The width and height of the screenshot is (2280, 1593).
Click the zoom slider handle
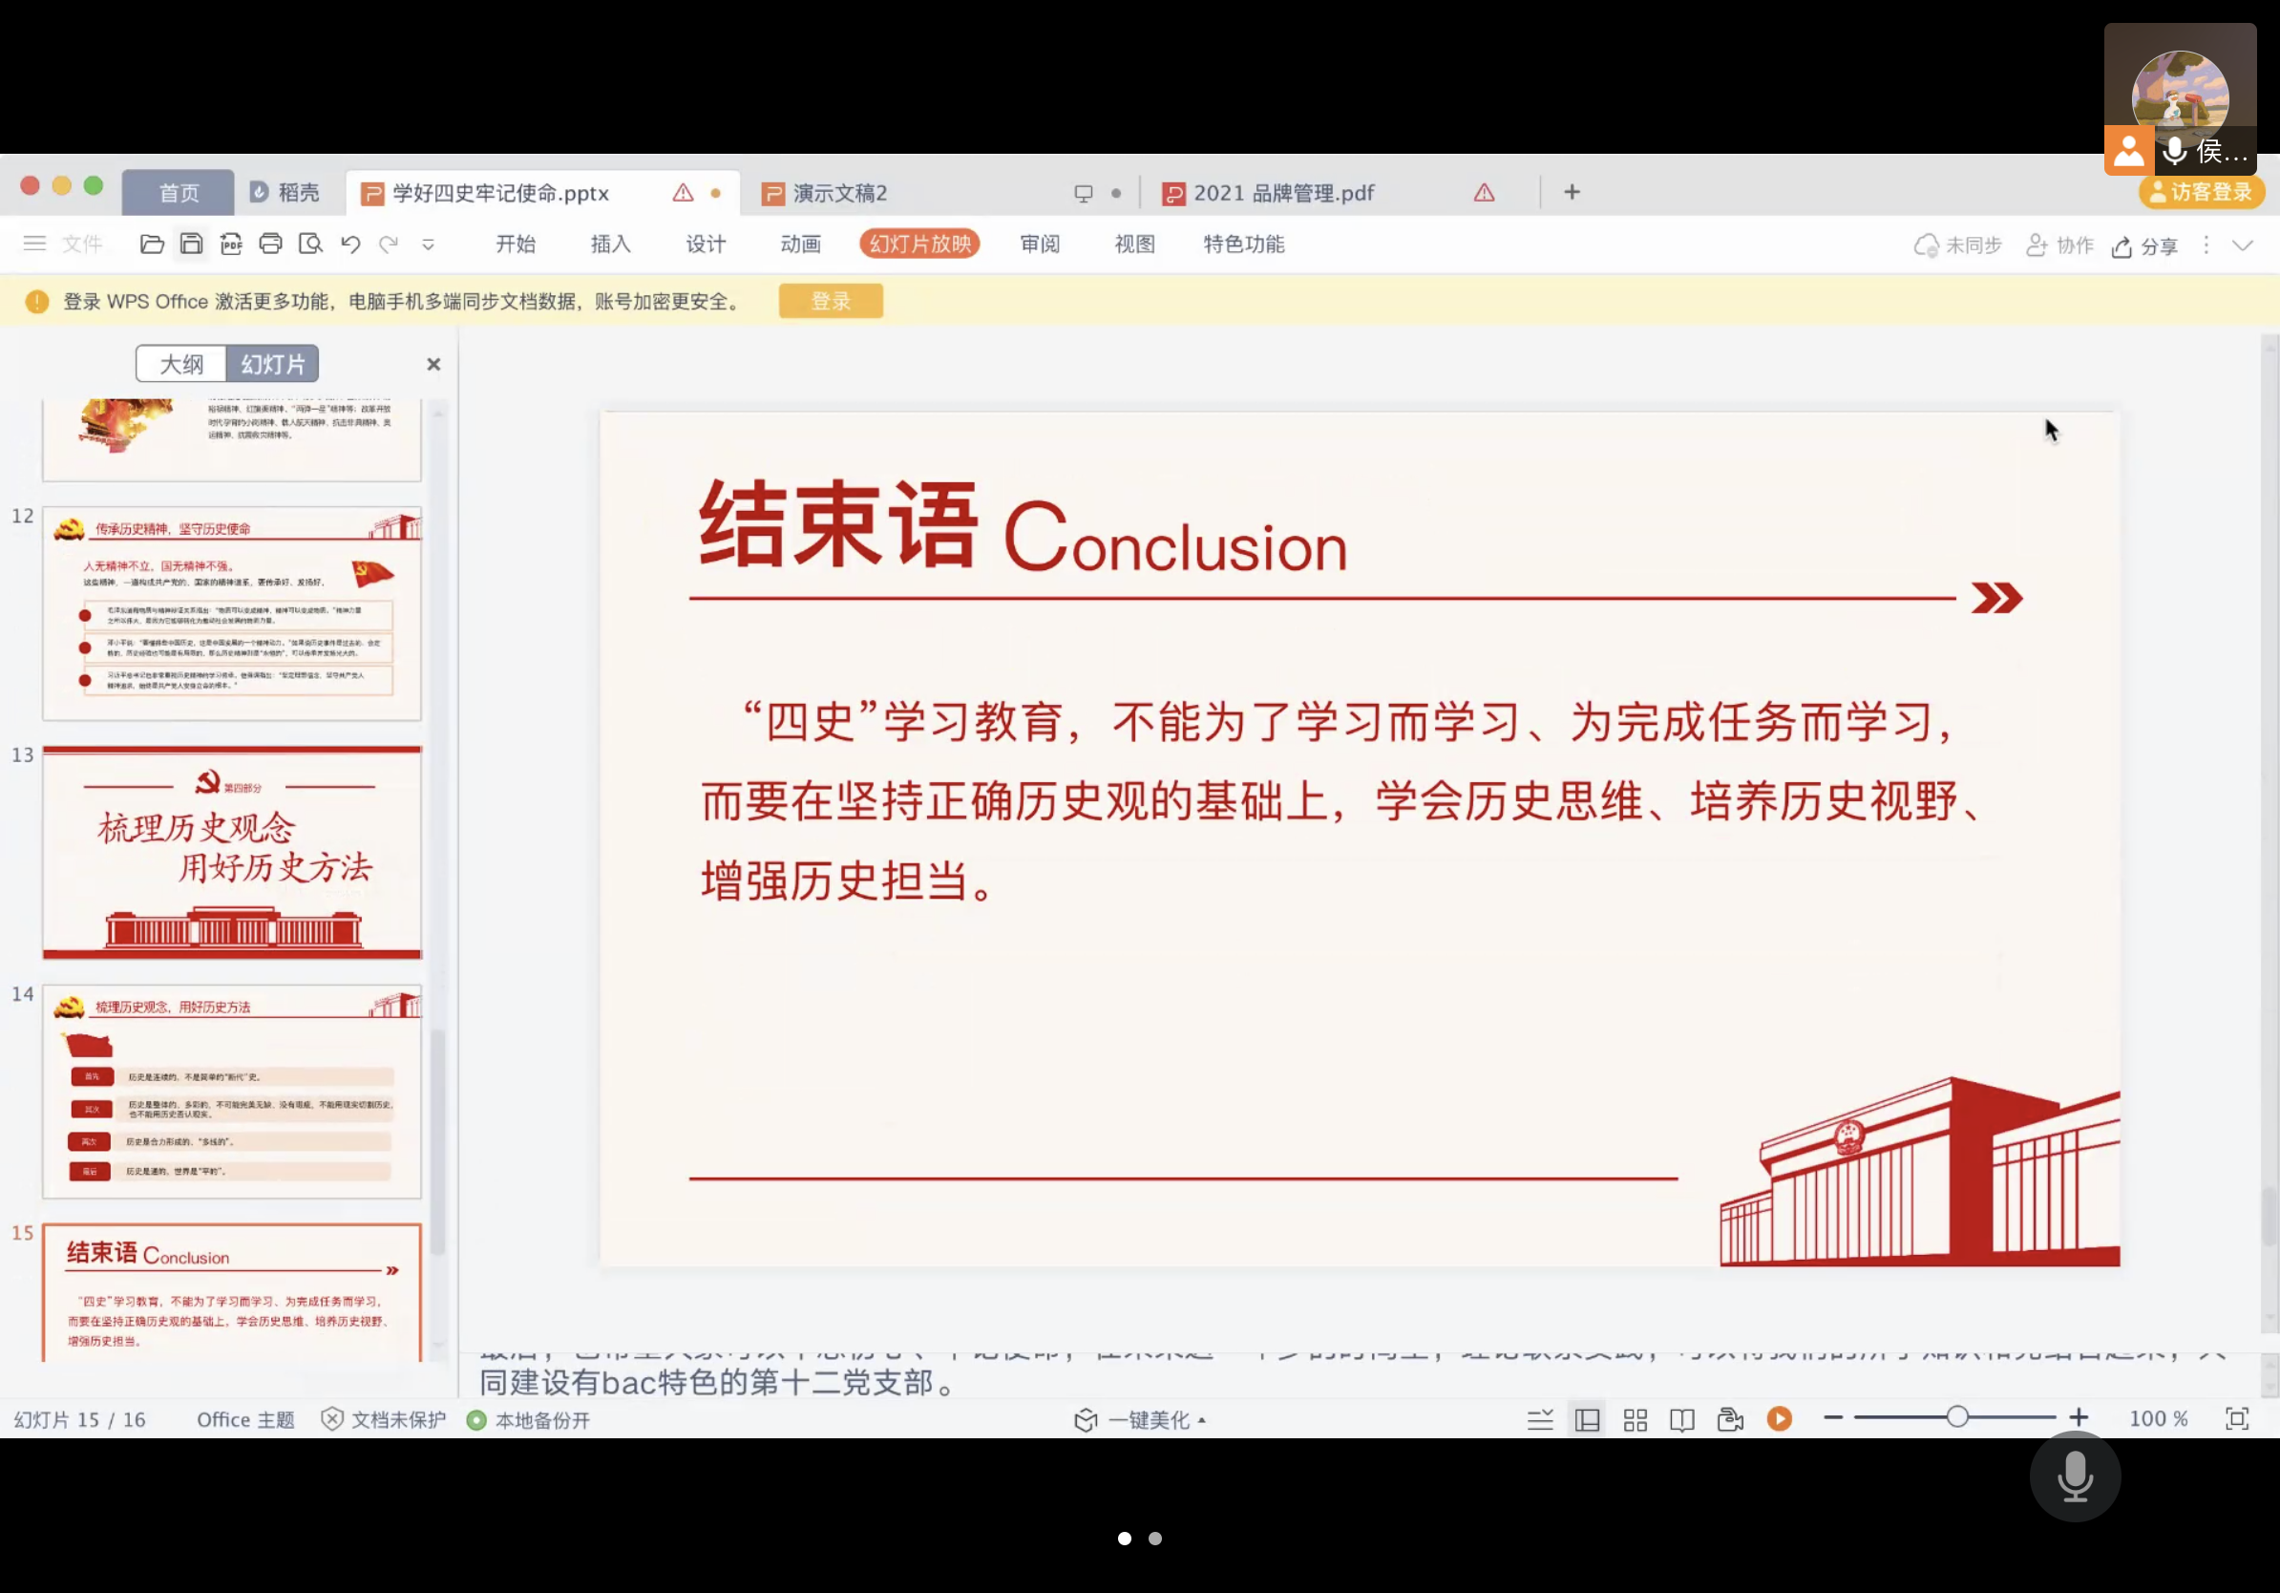click(1956, 1417)
